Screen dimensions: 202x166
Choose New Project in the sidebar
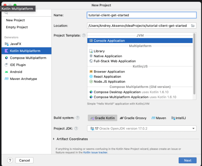click(x=15, y=20)
